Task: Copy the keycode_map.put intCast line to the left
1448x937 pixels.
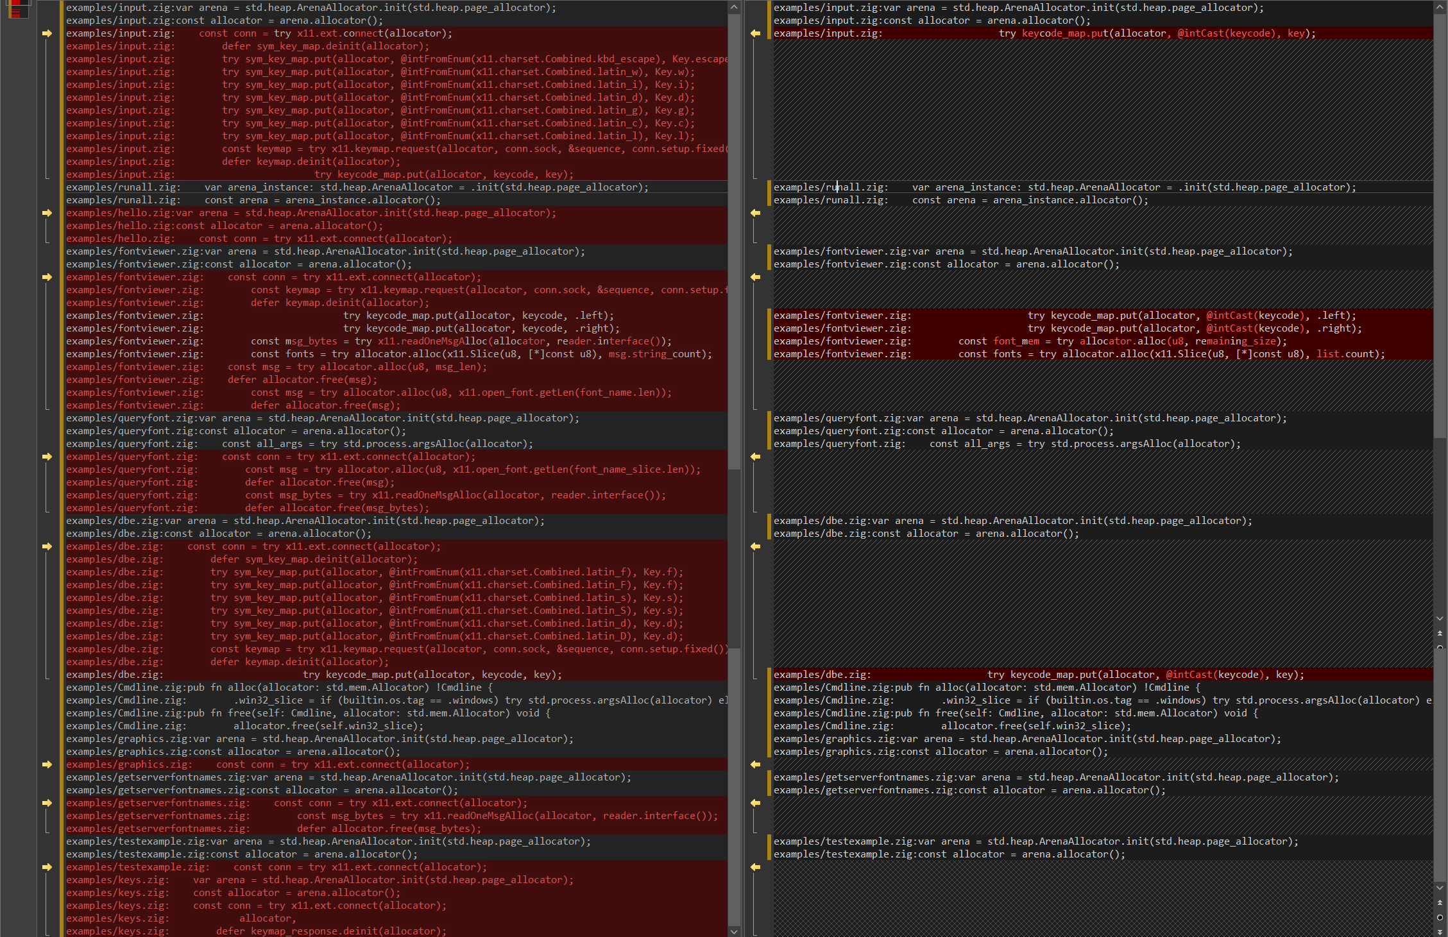Action: (x=755, y=33)
